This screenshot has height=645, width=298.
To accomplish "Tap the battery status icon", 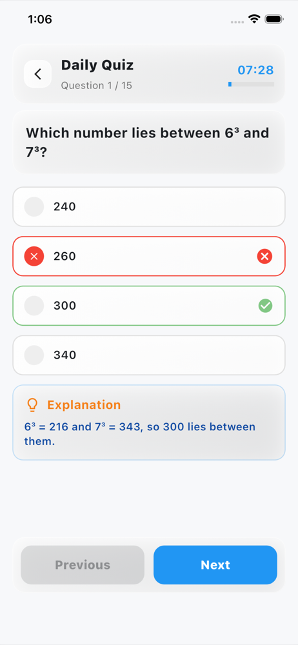I will pyautogui.click(x=273, y=19).
